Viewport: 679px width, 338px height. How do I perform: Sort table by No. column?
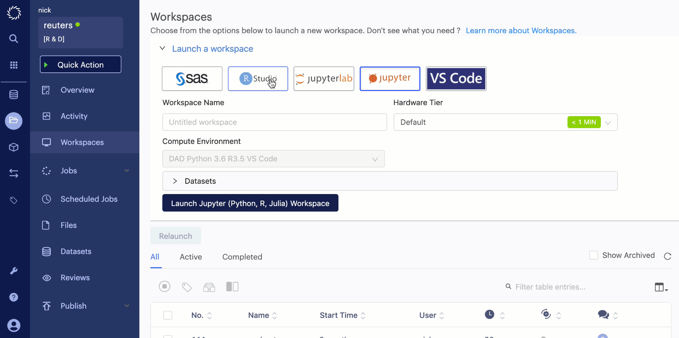[x=202, y=315]
